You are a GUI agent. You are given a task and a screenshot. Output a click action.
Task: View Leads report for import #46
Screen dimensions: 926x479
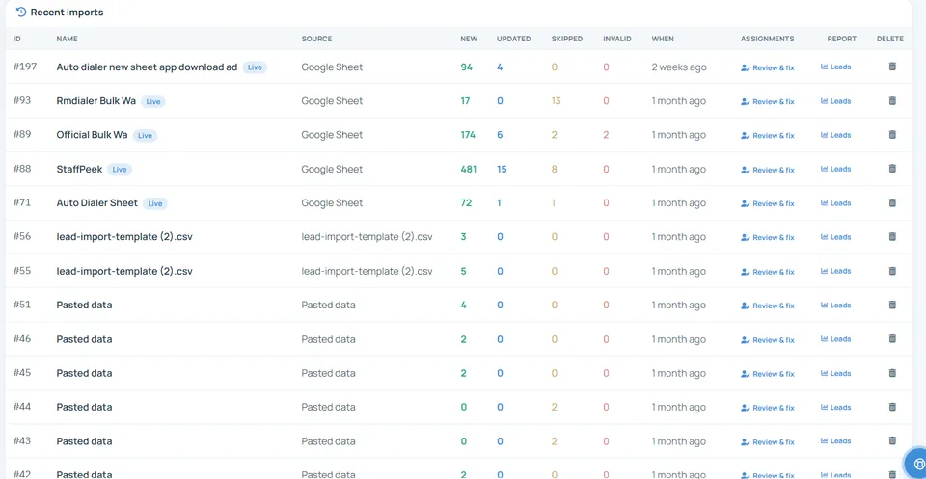[835, 339]
